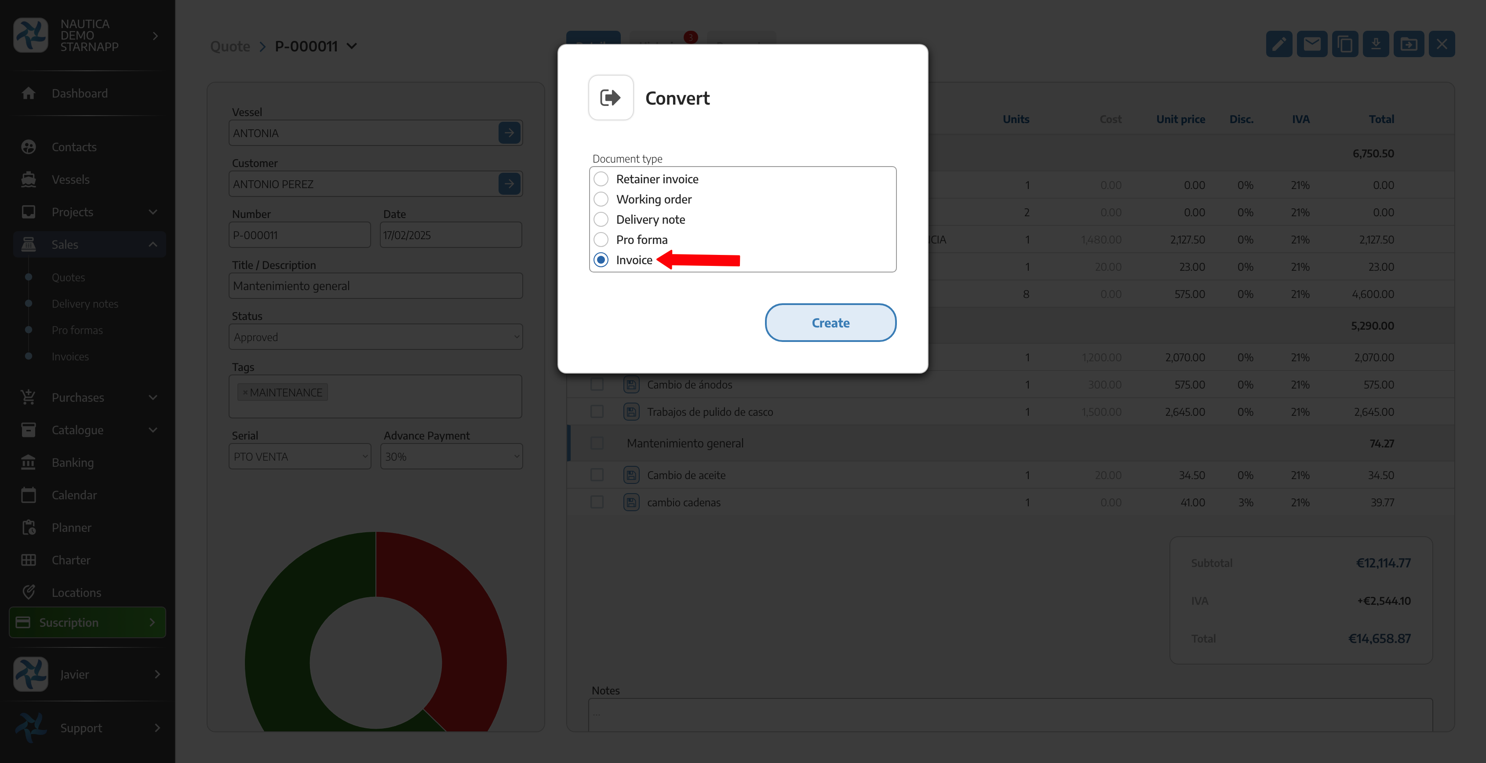
Task: Click the Unit price column header
Action: coord(1180,119)
